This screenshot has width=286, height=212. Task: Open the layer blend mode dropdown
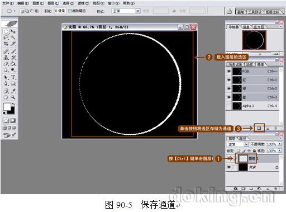(238, 144)
